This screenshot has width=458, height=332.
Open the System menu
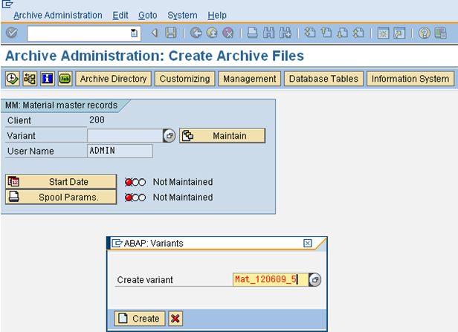[182, 15]
